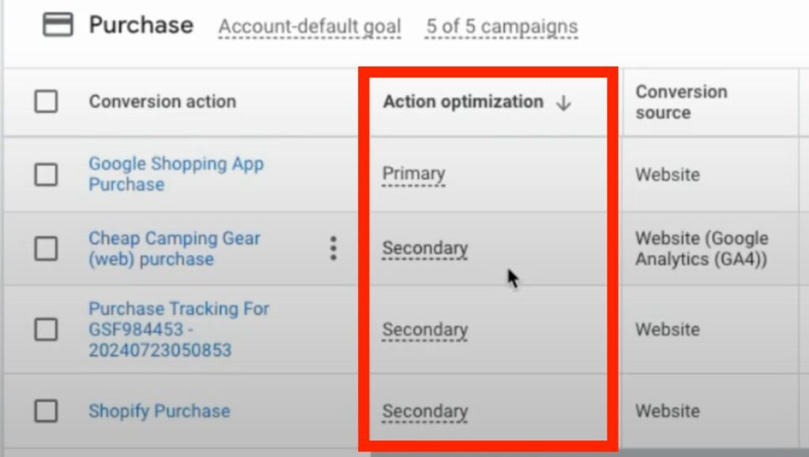Viewport: 809px width, 457px height.
Task: Check the Google Shopping App Purchase row
Action: click(46, 174)
